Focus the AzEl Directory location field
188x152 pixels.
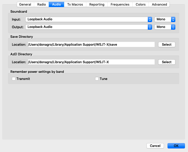click(x=91, y=62)
